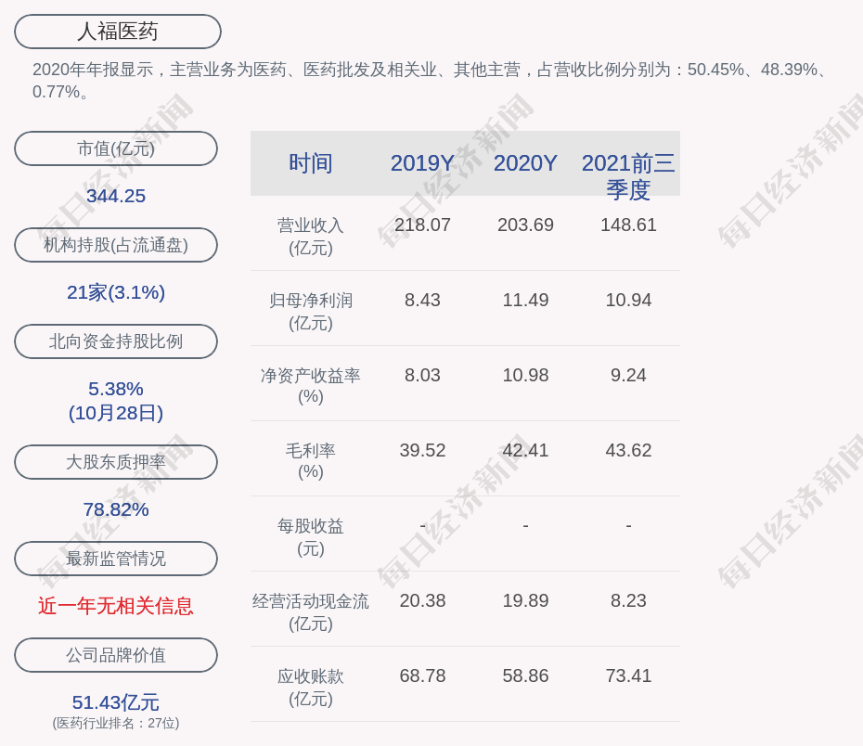Screen dimensions: 863x746
Task: Select the 北向资金持股比例 label pill
Action: coord(116,341)
